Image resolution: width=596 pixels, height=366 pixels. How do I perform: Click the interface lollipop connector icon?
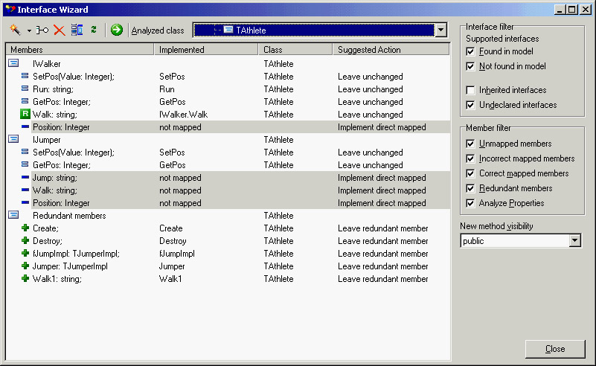[x=42, y=30]
